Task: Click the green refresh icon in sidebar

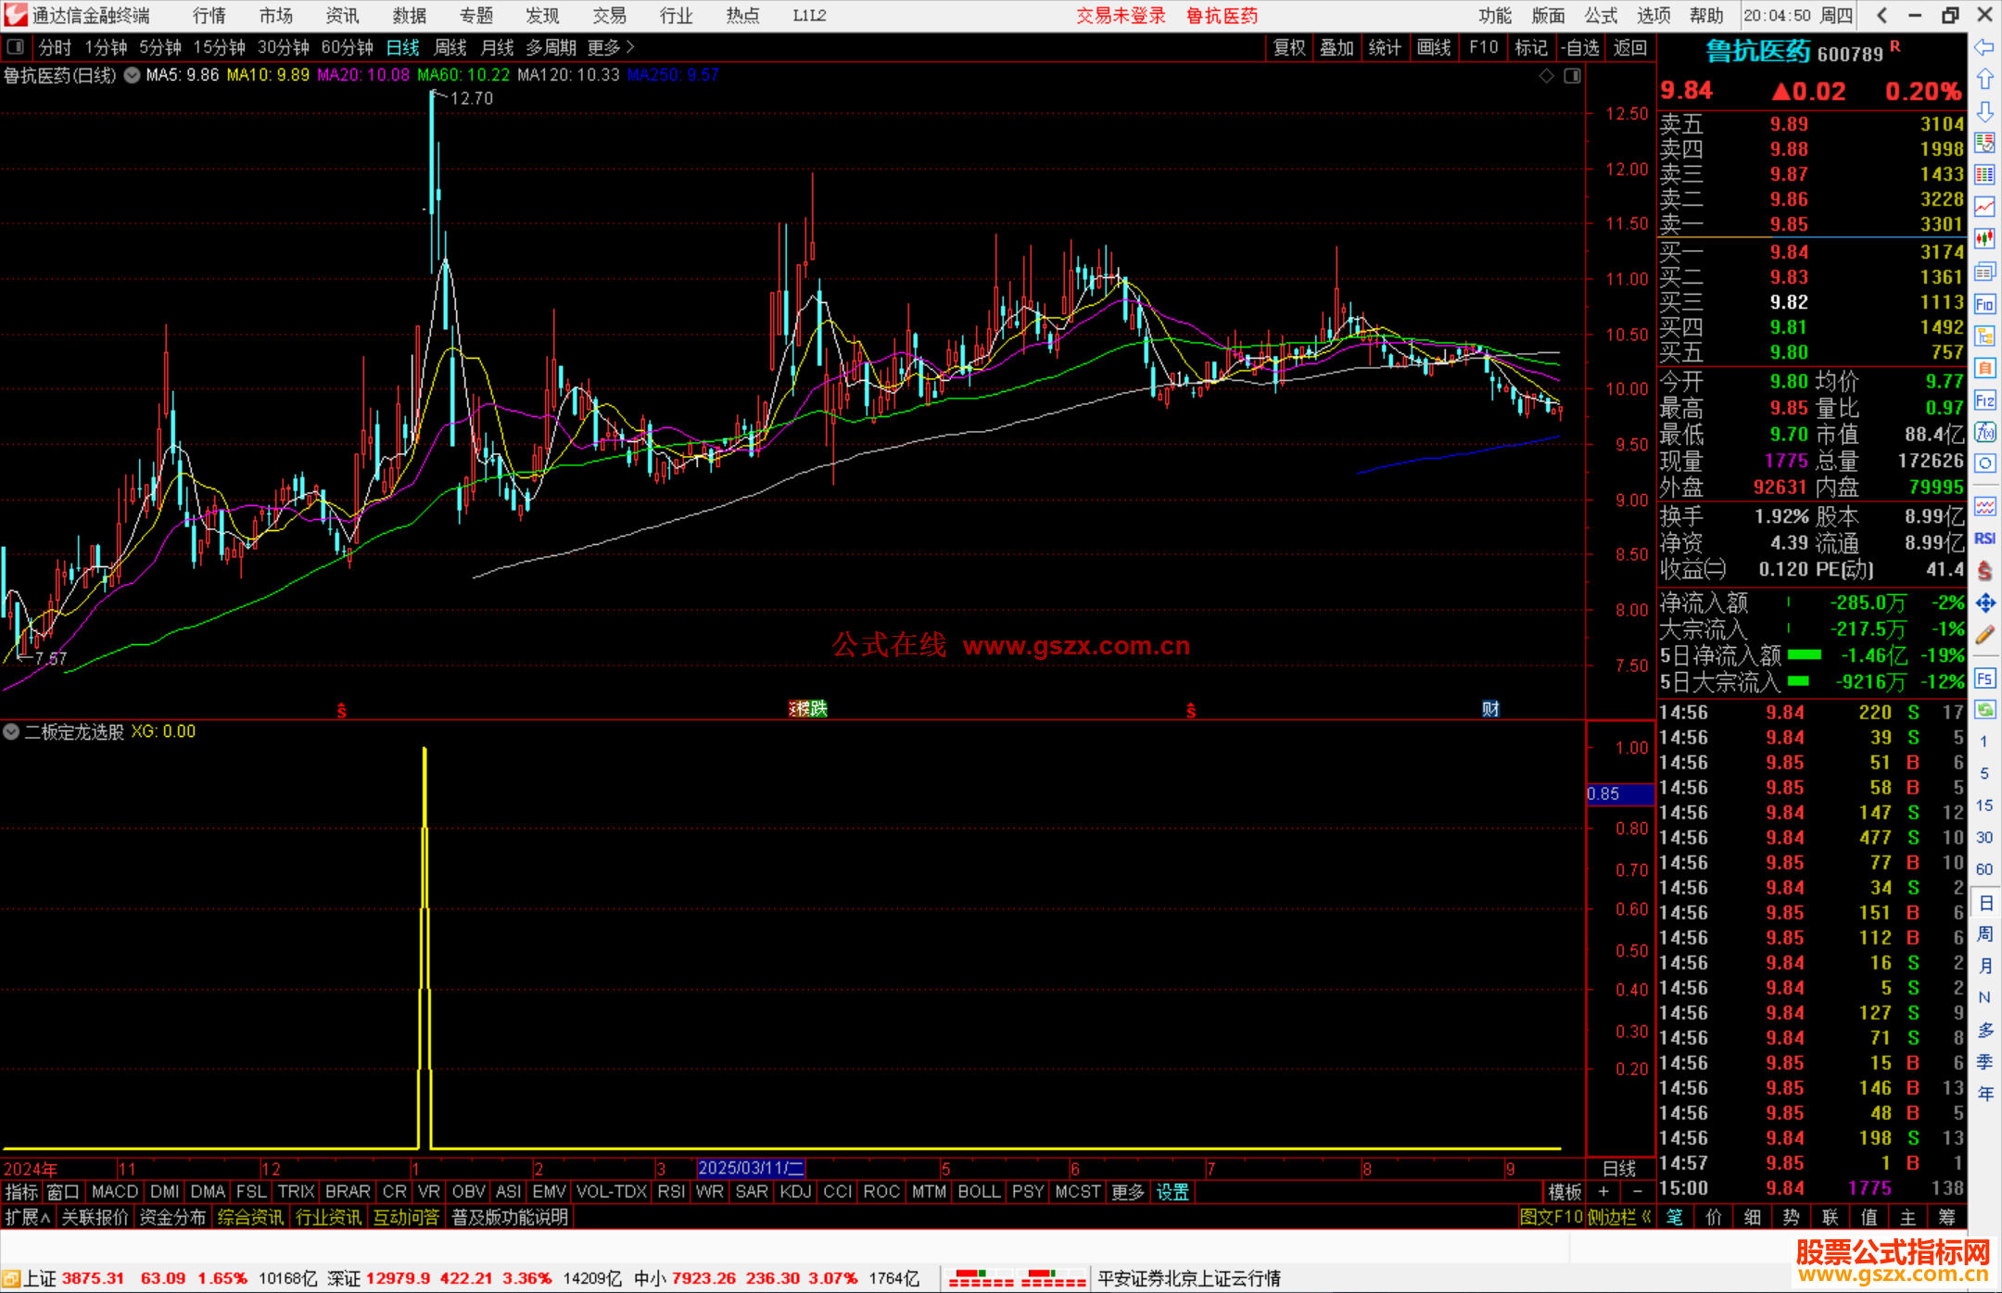Action: point(1984,710)
